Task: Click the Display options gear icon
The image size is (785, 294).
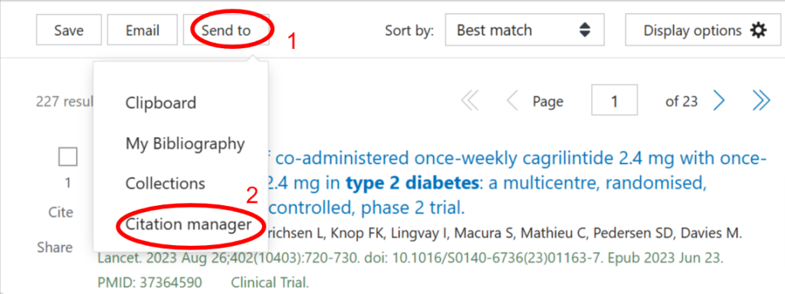Action: pyautogui.click(x=758, y=31)
